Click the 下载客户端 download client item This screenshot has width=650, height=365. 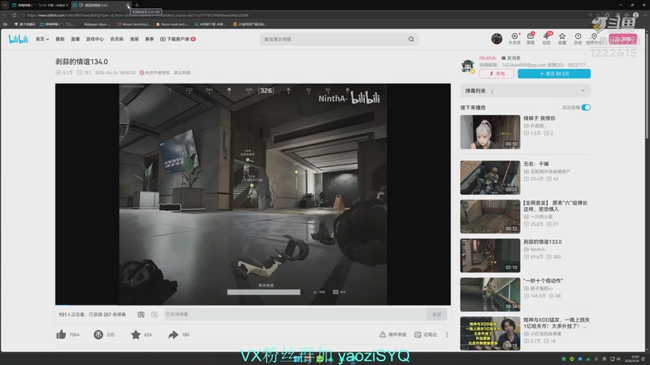point(178,39)
